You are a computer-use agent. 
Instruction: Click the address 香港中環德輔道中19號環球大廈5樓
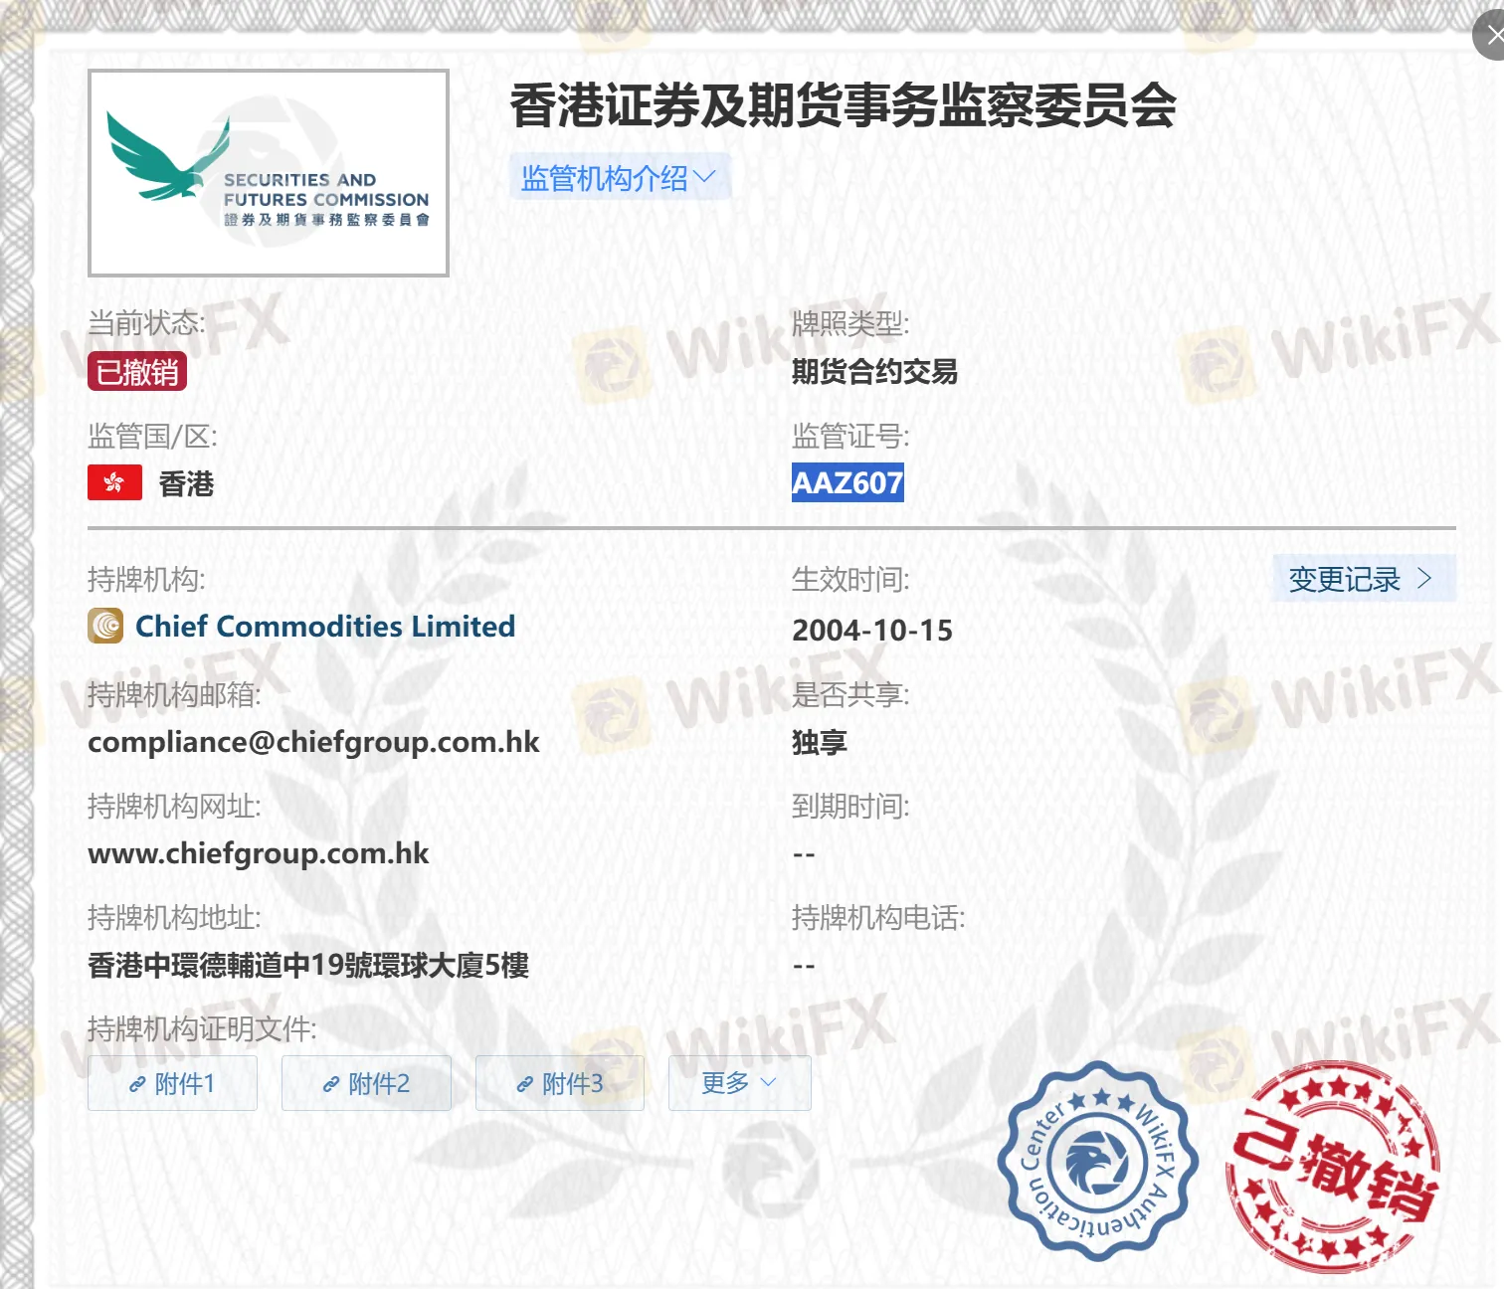[308, 965]
